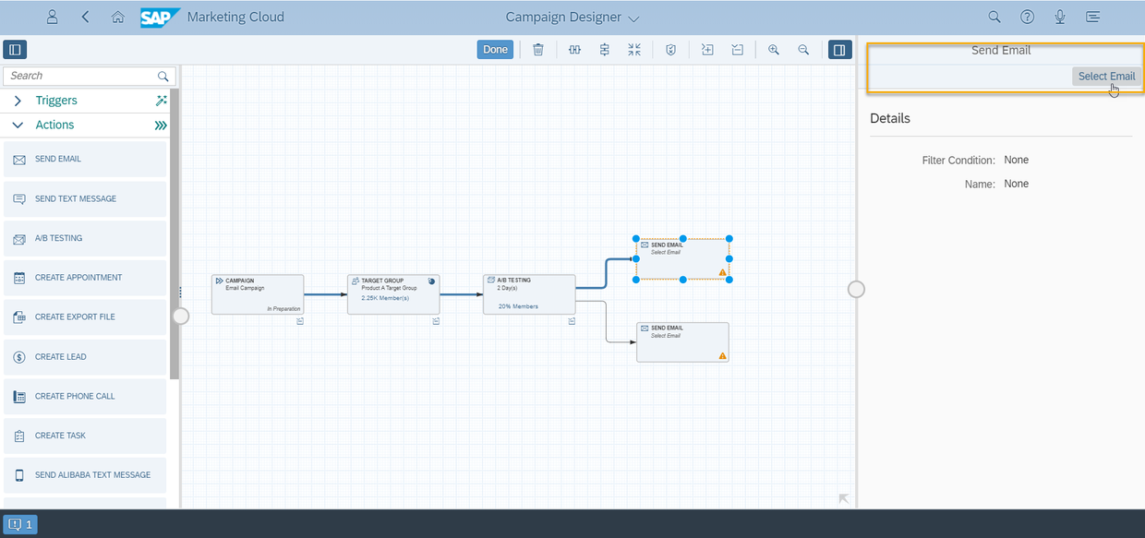The height and width of the screenshot is (538, 1145).
Task: Open the home page icon
Action: [117, 17]
